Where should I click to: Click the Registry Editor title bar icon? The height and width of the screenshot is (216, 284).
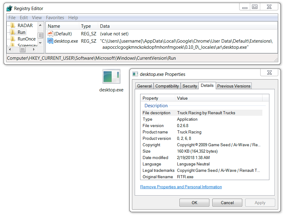click(x=9, y=8)
